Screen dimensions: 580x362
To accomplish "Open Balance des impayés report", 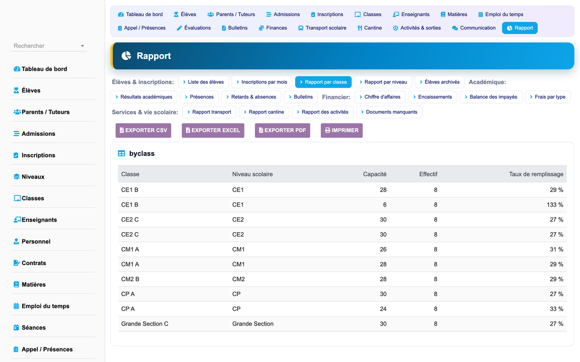I will (x=491, y=97).
